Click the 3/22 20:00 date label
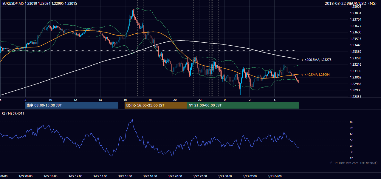Viewport: 381px width, 179px height. (175, 176)
